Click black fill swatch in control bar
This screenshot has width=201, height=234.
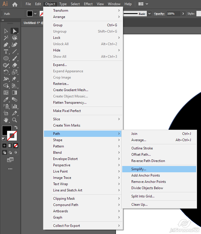click(30, 14)
